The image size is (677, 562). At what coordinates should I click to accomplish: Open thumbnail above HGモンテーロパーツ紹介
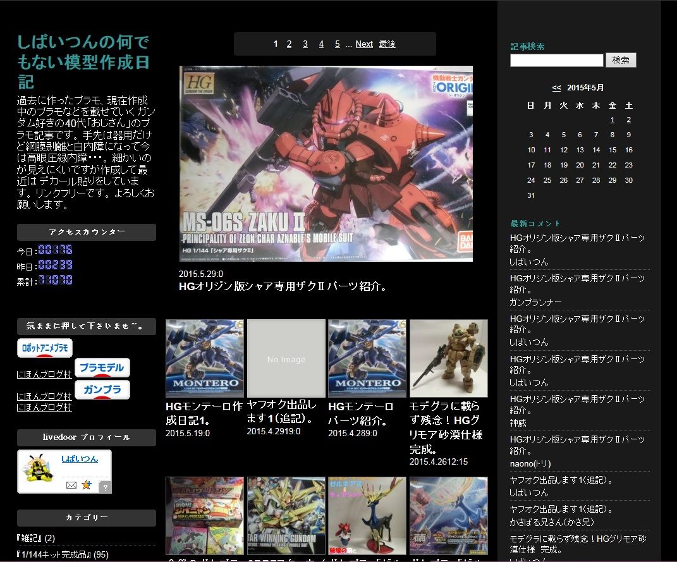[x=367, y=358]
